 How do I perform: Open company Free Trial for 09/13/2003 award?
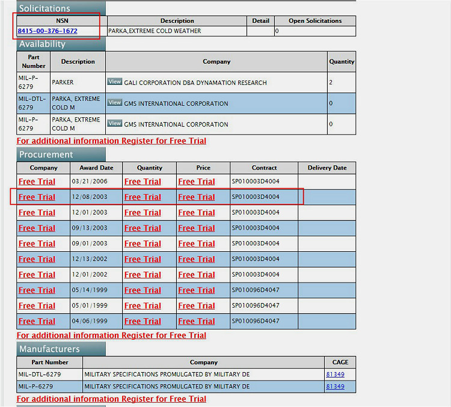coord(37,228)
